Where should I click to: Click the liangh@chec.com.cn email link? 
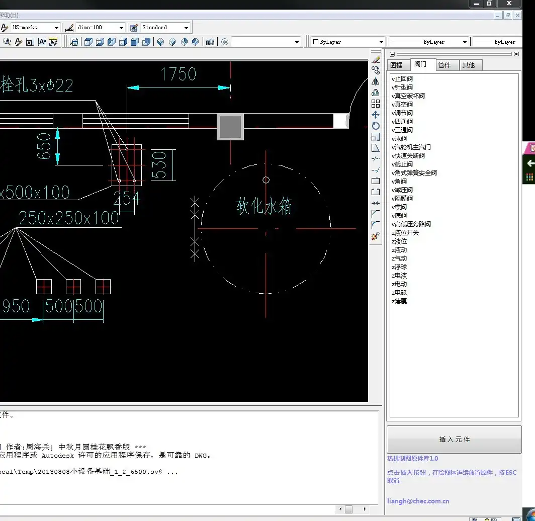(418, 501)
